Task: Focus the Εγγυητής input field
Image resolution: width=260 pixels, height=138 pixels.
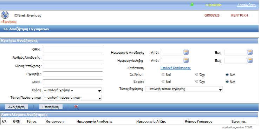Action: 73,74
